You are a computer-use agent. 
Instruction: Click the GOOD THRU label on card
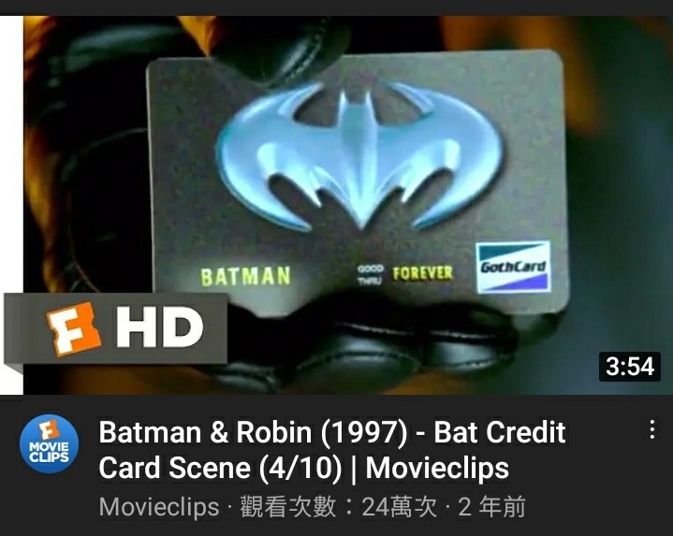click(x=370, y=275)
